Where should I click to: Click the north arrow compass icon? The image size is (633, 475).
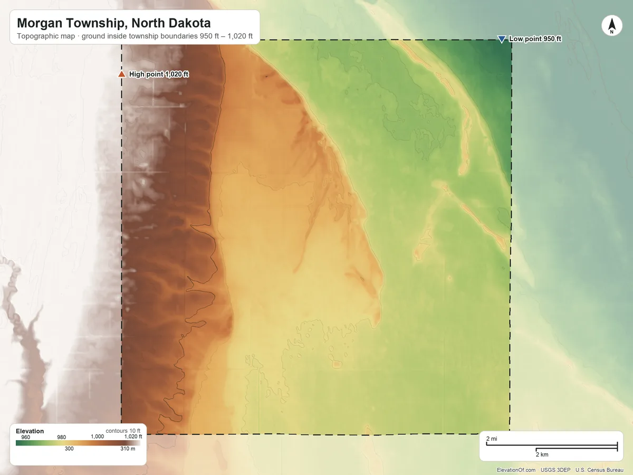(x=611, y=26)
